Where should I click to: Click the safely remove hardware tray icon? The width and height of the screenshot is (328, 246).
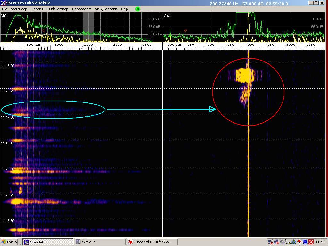(288, 242)
